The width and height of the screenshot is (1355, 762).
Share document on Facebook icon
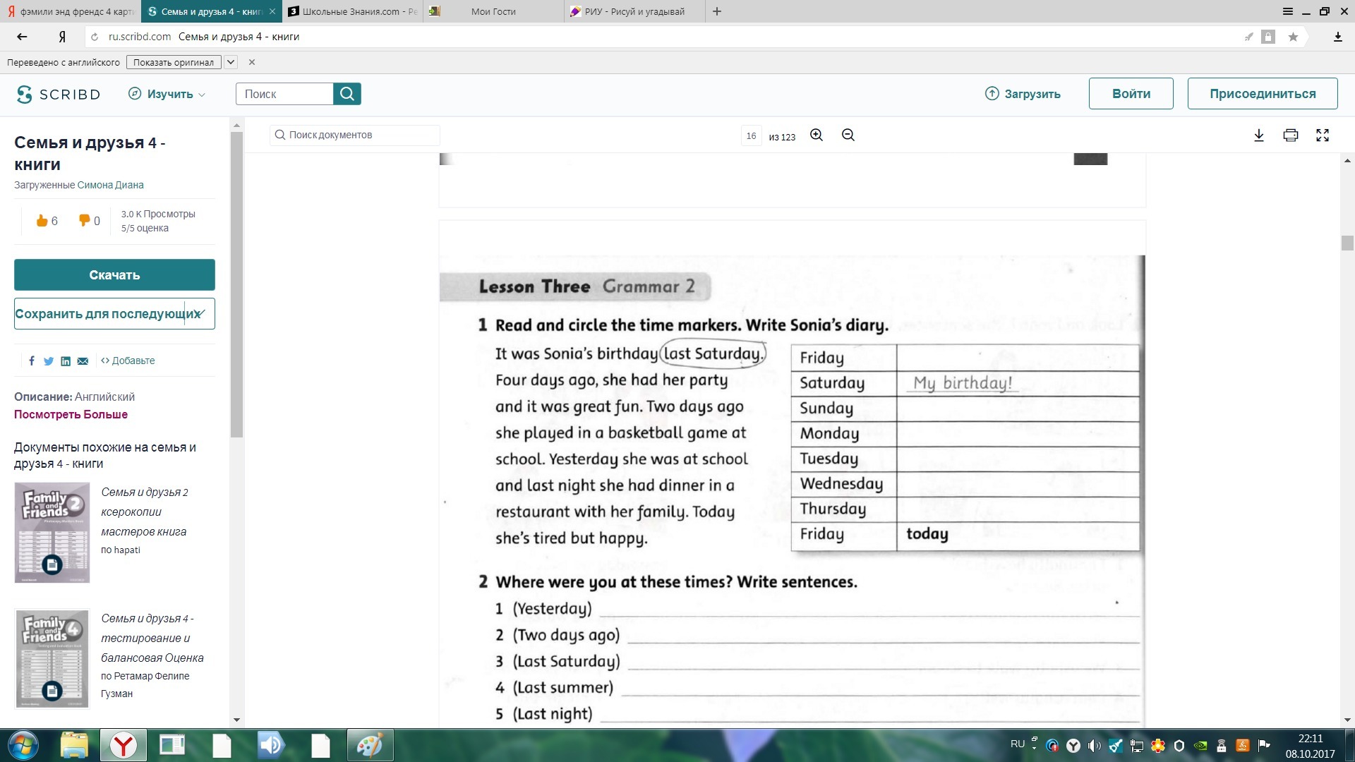pos(32,361)
